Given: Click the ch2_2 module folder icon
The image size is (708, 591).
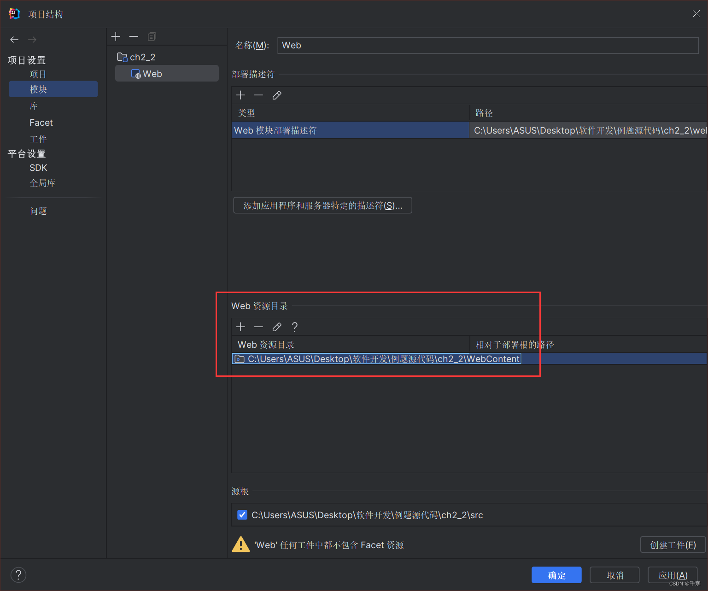Looking at the screenshot, I should coord(122,57).
